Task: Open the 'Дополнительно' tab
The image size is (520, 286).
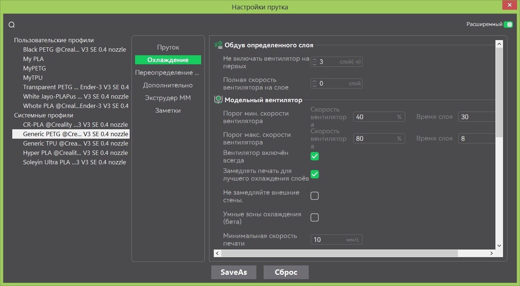Action: tap(168, 85)
